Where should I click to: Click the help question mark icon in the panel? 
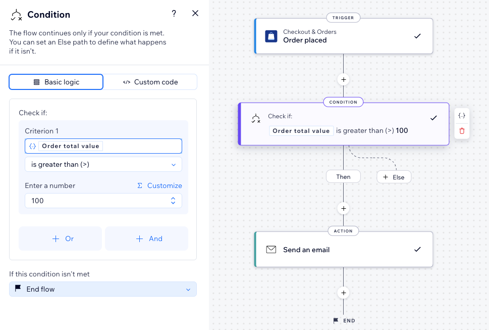tap(174, 14)
